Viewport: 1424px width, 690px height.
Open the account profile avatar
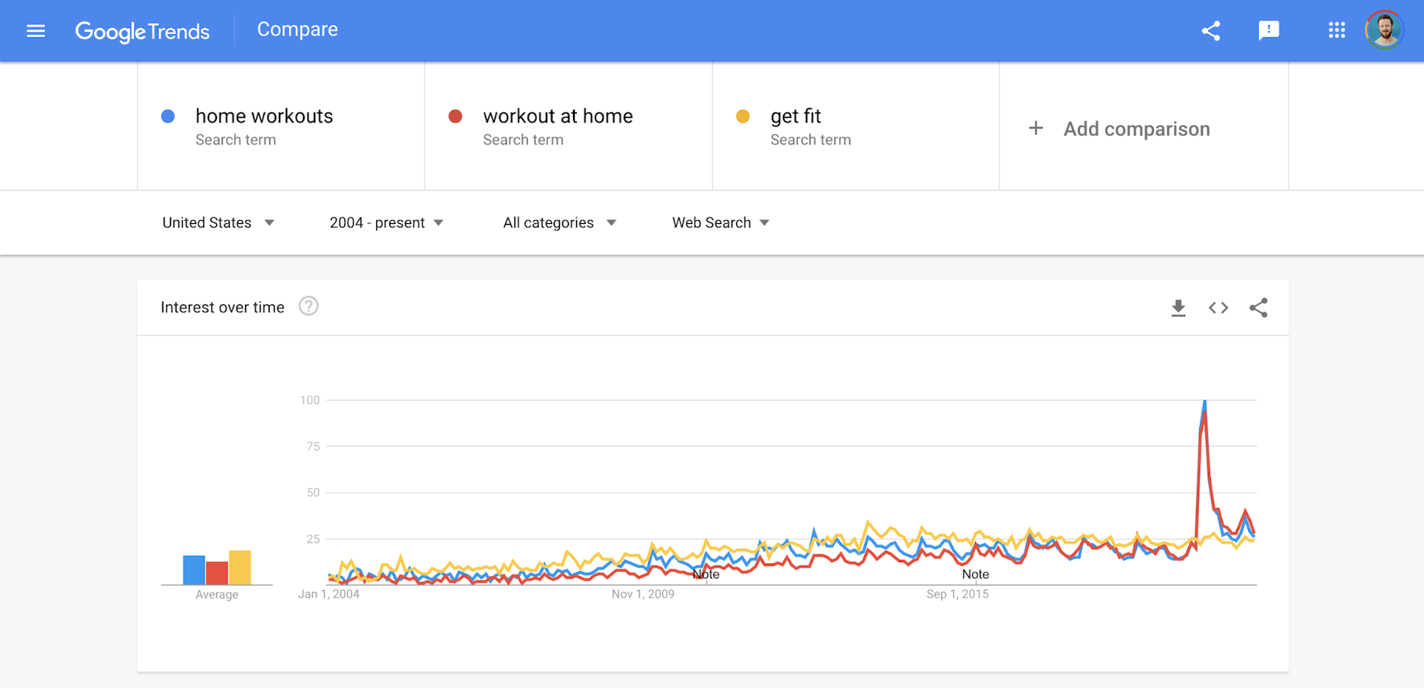(1384, 31)
